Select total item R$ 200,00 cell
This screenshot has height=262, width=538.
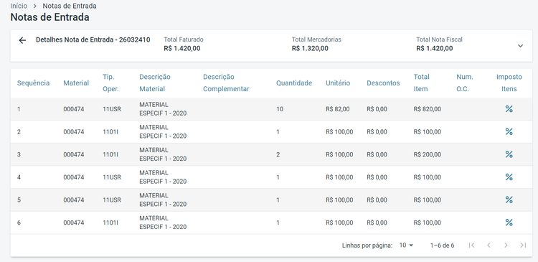(428, 154)
